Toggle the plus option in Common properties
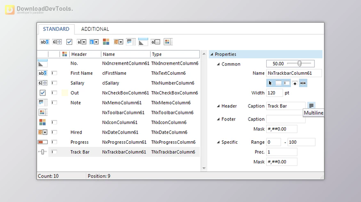 pos(295,83)
